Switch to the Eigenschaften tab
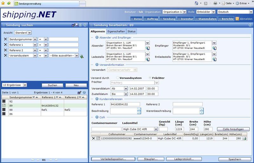Image resolution: width=254 pixels, height=163 pixels. pyautogui.click(x=116, y=31)
